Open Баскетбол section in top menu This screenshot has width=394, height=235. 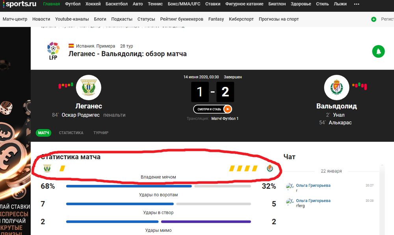click(117, 4)
